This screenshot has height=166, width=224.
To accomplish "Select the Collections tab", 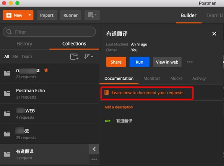I will pyautogui.click(x=74, y=44).
